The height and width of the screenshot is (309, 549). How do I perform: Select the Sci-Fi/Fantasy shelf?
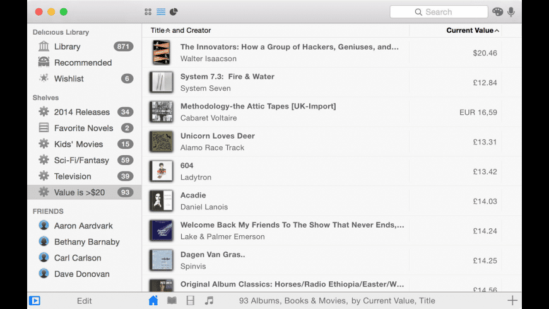pos(85,160)
